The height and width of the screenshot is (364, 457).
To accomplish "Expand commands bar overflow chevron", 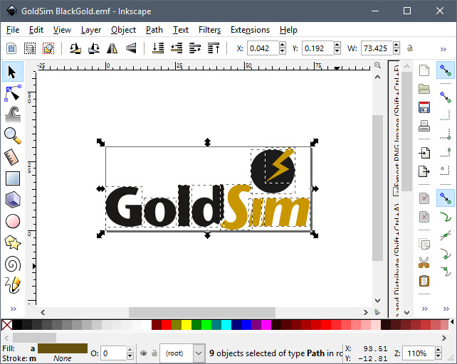I will 425,309.
